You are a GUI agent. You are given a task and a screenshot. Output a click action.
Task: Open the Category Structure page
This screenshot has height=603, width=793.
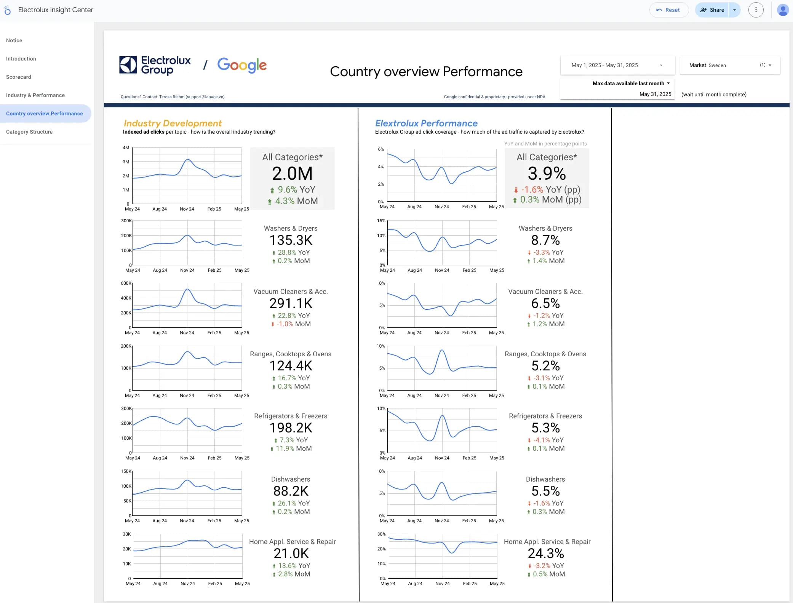coord(29,132)
